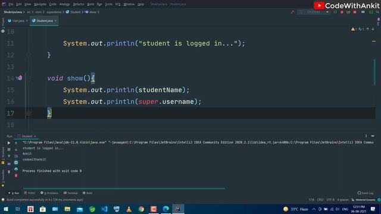Screen dimensions: 381x214
Task: Clear console output with trash icon
Action: pos(16,175)
